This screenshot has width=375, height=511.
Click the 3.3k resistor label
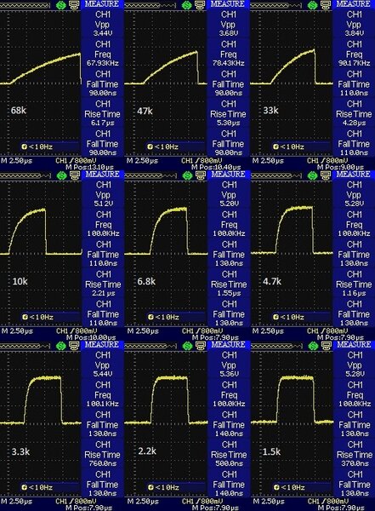(x=20, y=451)
